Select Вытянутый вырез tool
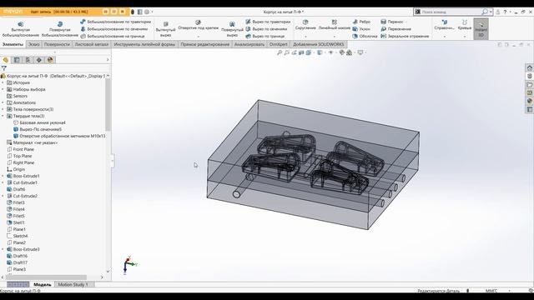 tap(165, 29)
